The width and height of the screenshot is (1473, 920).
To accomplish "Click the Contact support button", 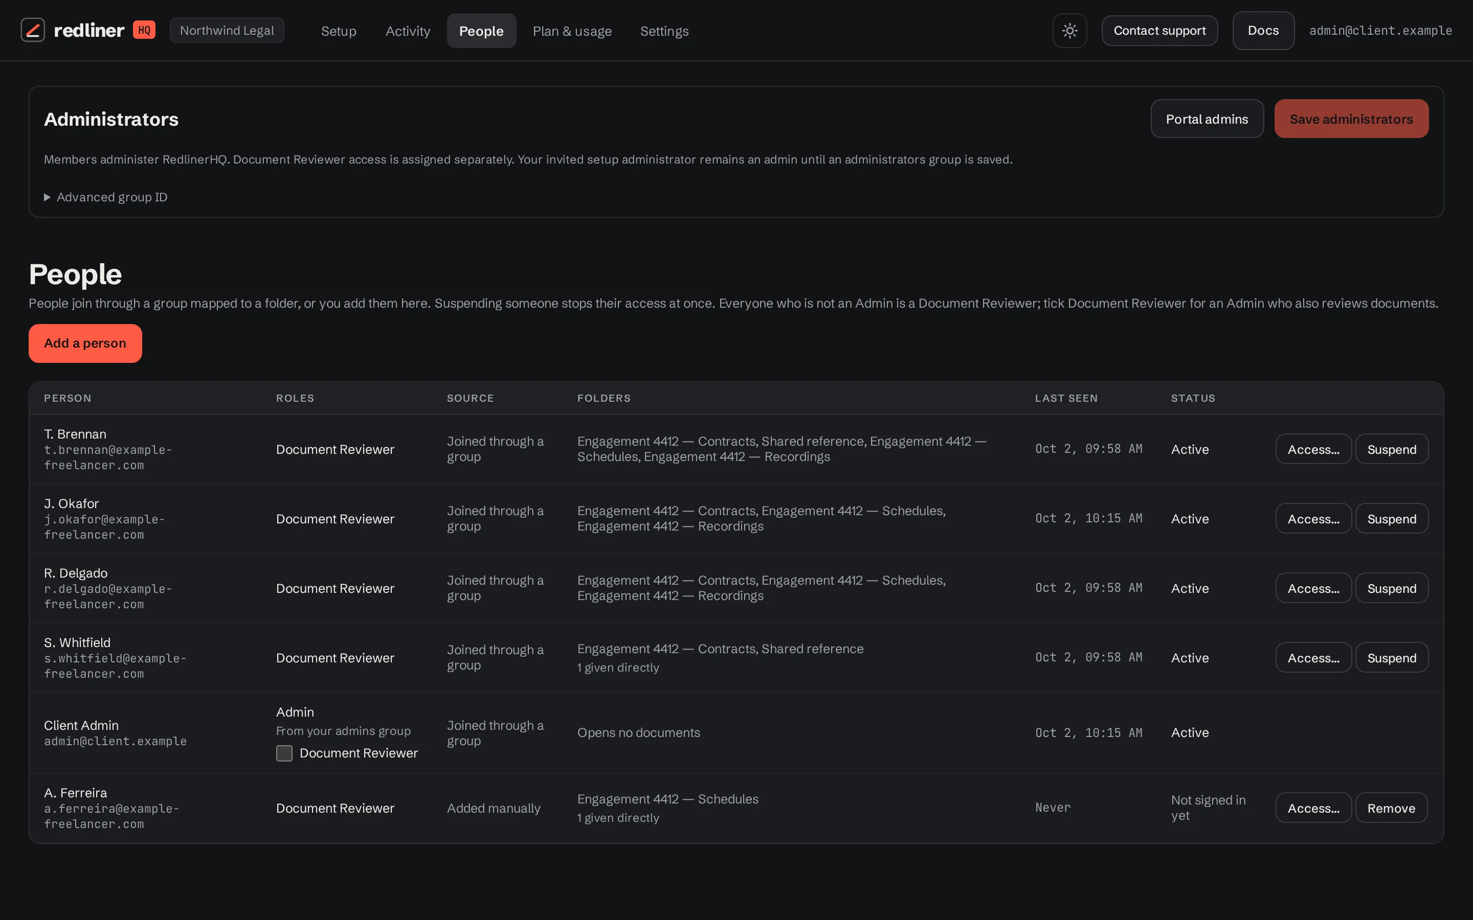I will [1159, 31].
